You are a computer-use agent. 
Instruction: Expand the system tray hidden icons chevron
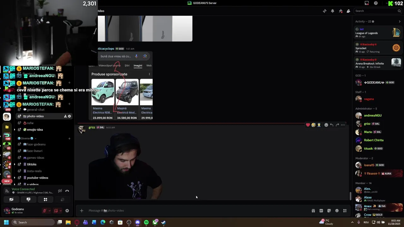point(352,222)
